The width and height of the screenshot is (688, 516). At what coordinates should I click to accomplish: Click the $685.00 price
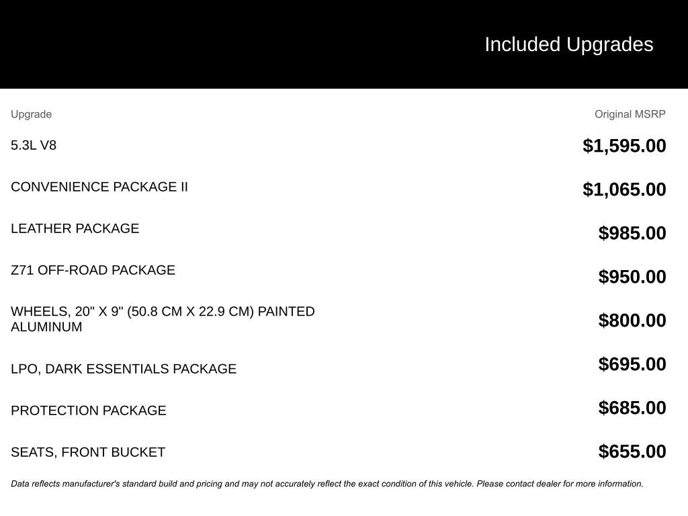632,408
